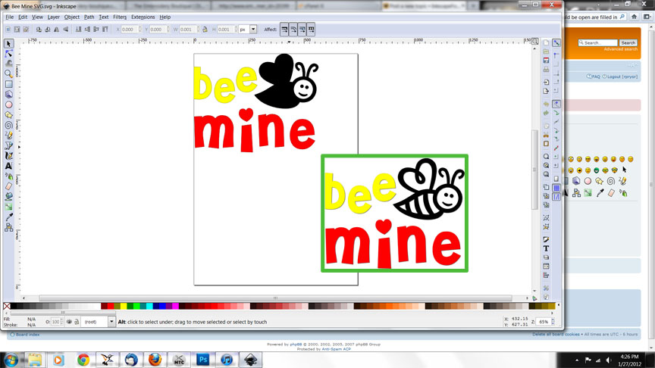Pick the no-fill X swatch in palette
The height and width of the screenshot is (368, 655).
(7, 306)
